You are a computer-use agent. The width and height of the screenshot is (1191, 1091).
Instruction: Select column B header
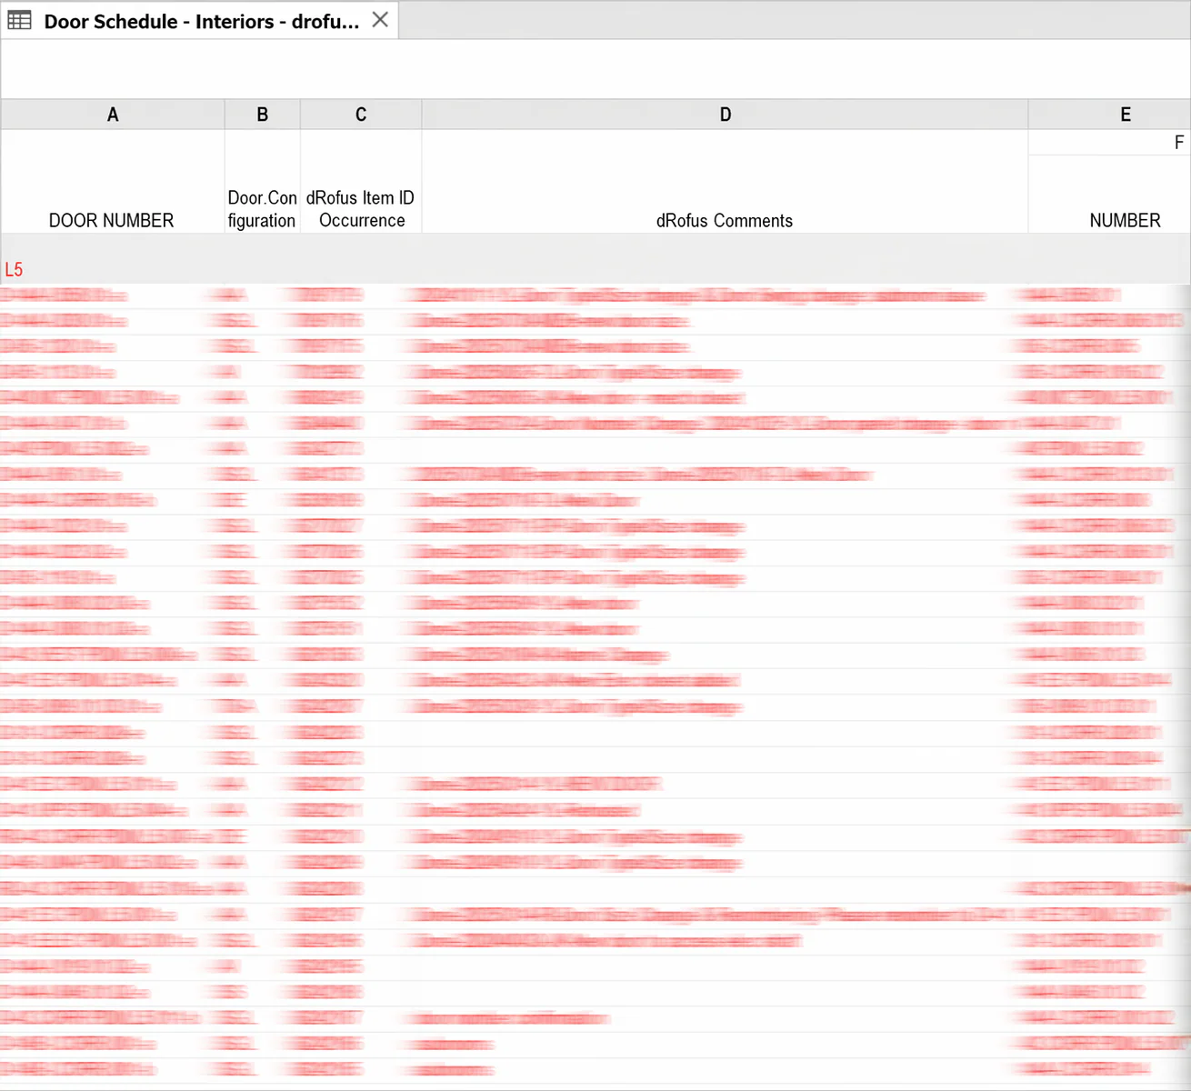tap(262, 114)
